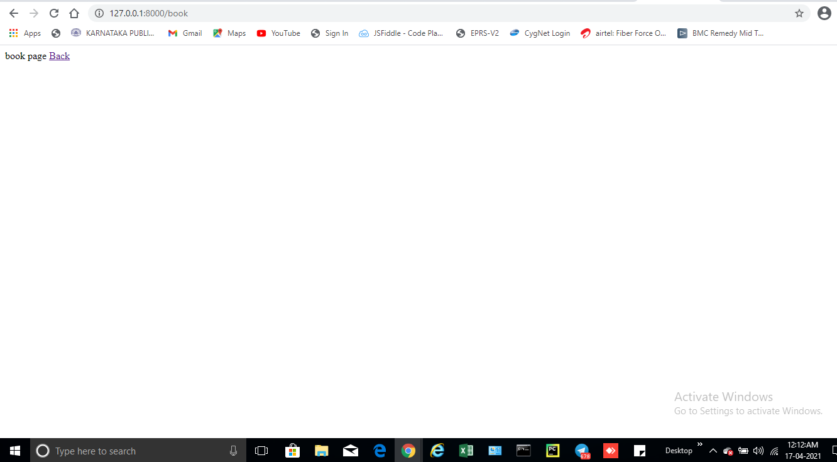Open Internet Explorer from the taskbar

437,450
